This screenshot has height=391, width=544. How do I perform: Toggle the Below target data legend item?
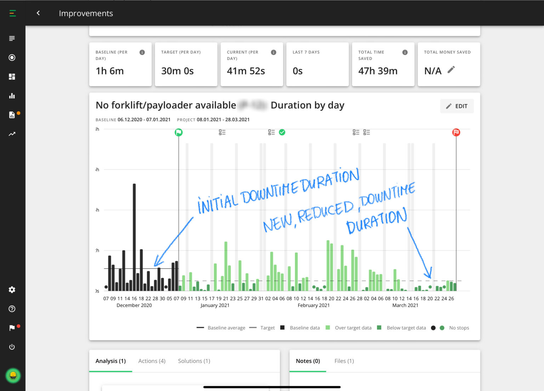click(x=406, y=328)
